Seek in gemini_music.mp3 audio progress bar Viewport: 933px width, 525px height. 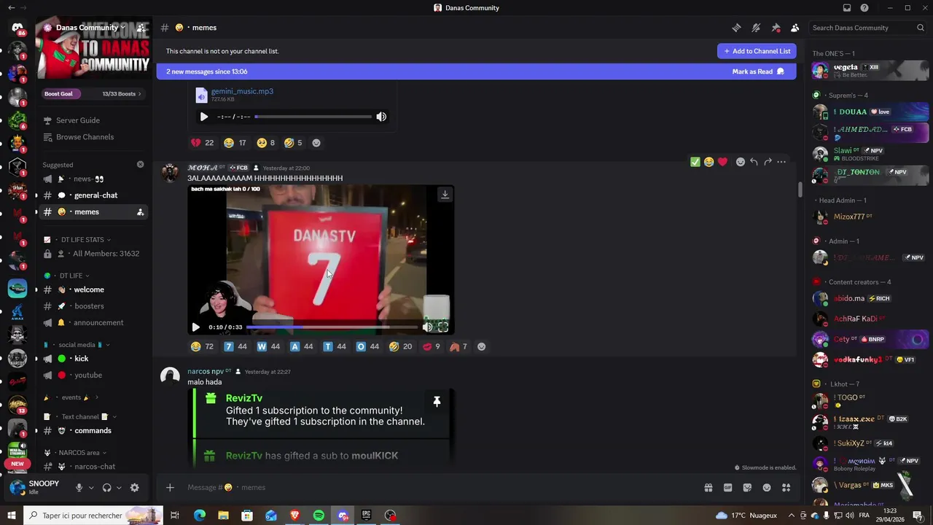tap(313, 117)
